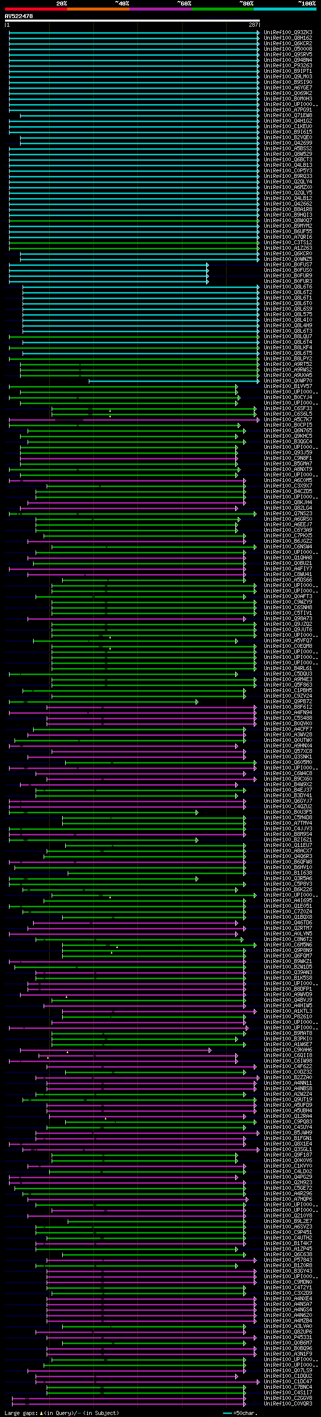Select hit label UniRef100_B2VQE0

[x=288, y=138]
